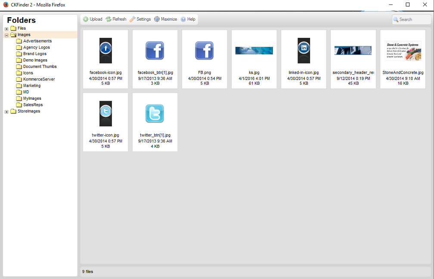
Task: Open the Brand Logos folder
Action: pyautogui.click(x=34, y=54)
